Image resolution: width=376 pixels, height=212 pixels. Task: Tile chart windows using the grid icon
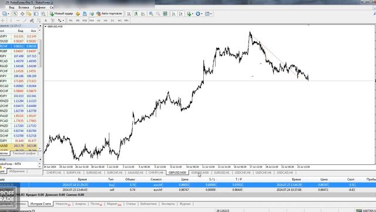point(165,14)
